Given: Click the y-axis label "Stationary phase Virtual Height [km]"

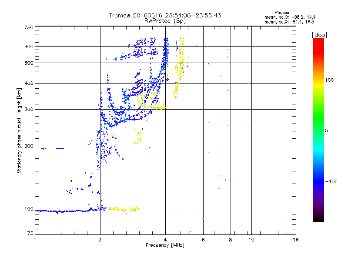Looking at the screenshot, I should pyautogui.click(x=19, y=130).
